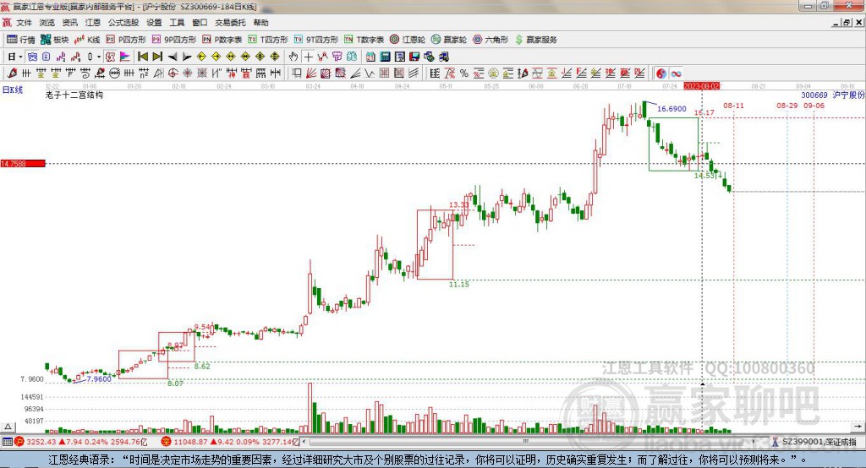This screenshot has height=468, width=866.
Task: Open the 板块 sector view
Action: pyautogui.click(x=55, y=40)
